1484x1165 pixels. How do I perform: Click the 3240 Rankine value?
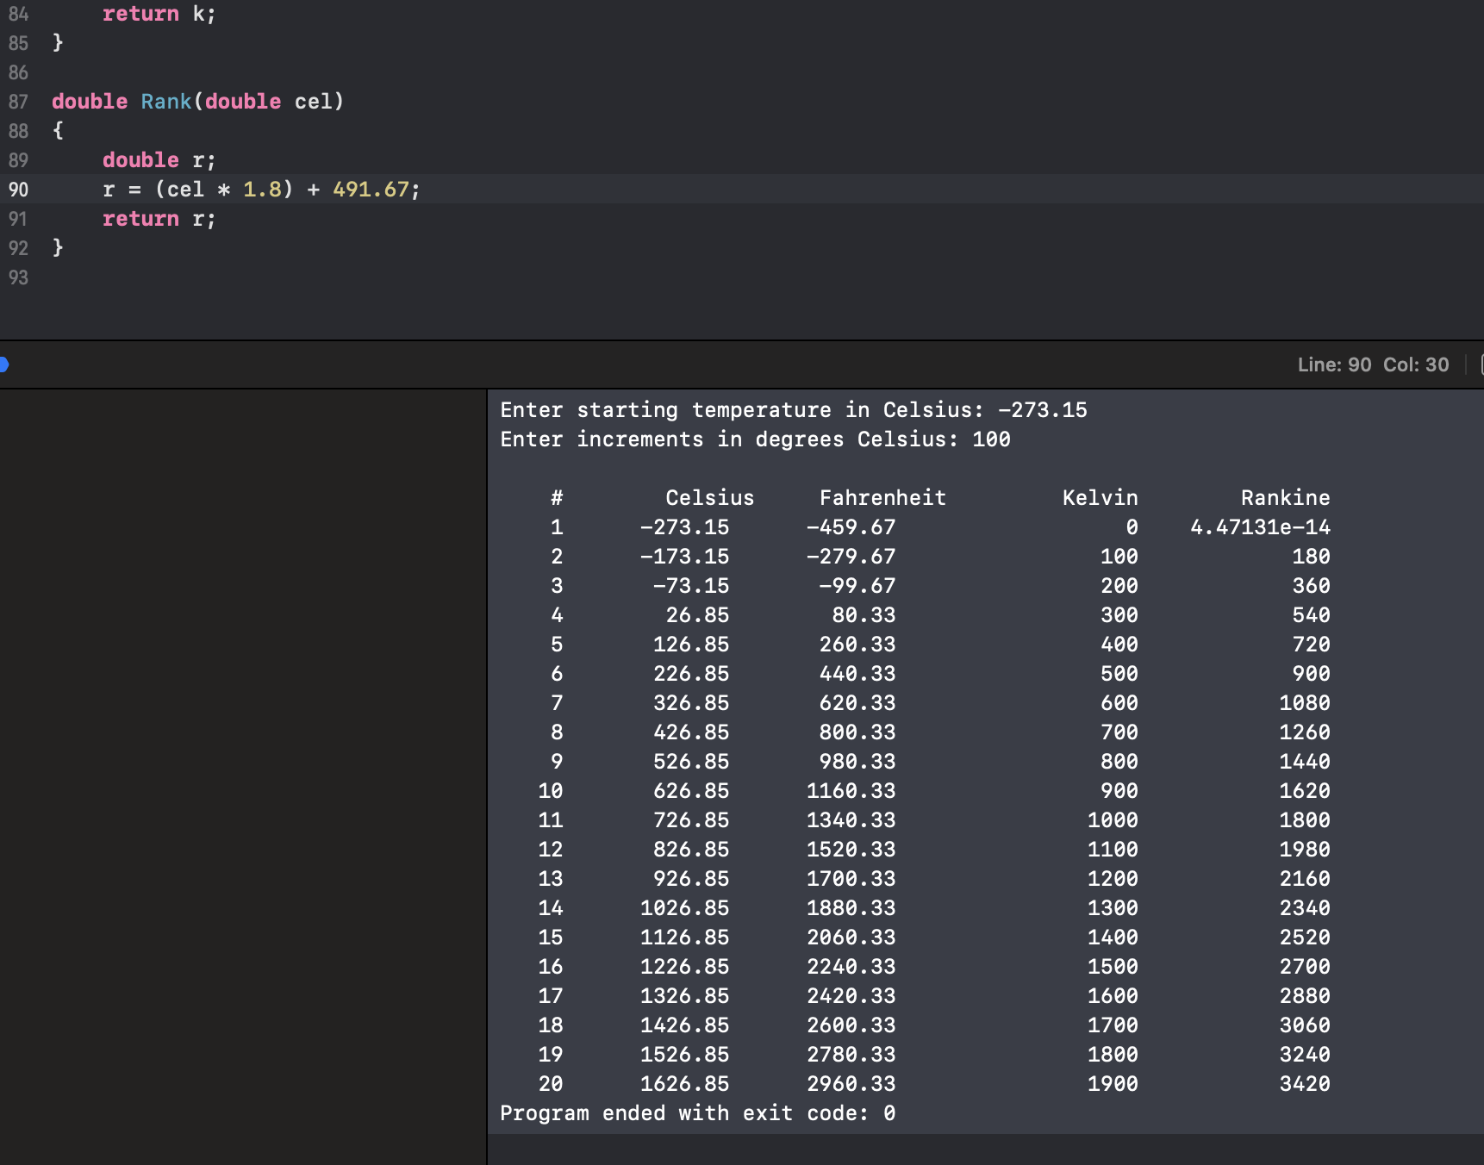(x=1305, y=1055)
